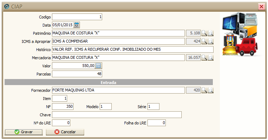Click into the Data field showing 05/01/2015
The image size is (268, 140).
[x=63, y=25]
